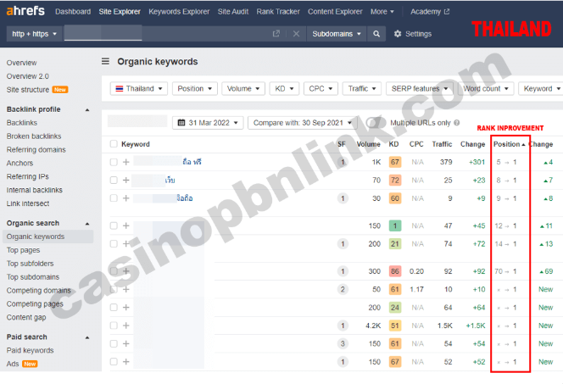Open the Volume filter dropdown
The width and height of the screenshot is (563, 384).
(243, 89)
